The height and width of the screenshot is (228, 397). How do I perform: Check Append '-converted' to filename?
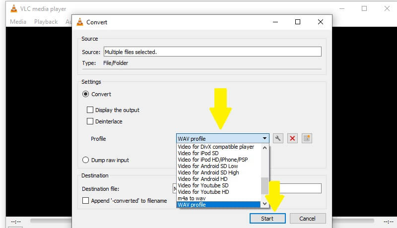[x=86, y=201]
